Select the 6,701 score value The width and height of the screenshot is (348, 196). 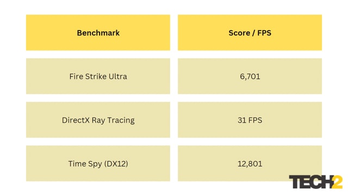(x=250, y=76)
